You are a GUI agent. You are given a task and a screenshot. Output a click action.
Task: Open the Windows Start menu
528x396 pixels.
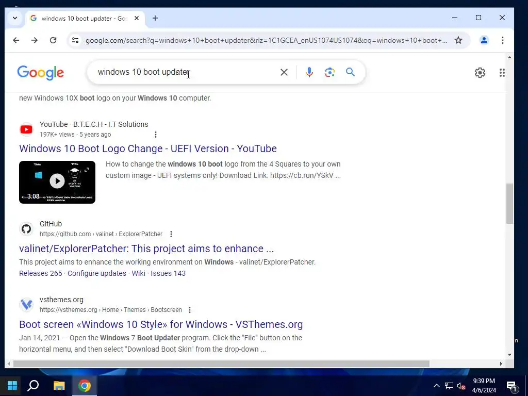(12, 386)
